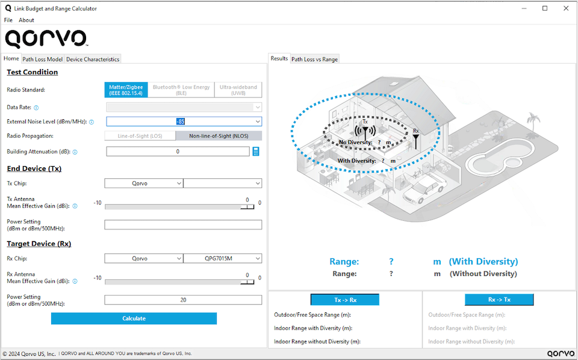Select Matter/Zigbee radio standard
Viewport: 578px width, 360px height.
click(x=126, y=90)
